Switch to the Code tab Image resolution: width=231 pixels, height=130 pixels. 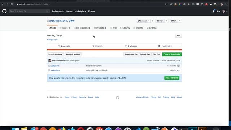tap(52, 28)
